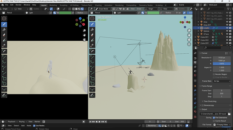This screenshot has width=233, height=130.
Task: Expand the LineArt item in outliner
Action: click(198, 28)
